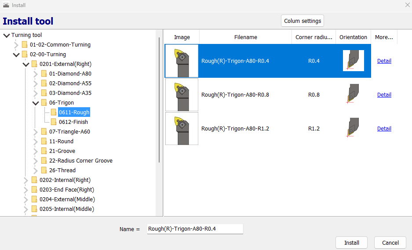Select the 0612-Finish tree item
The height and width of the screenshot is (250, 412).
tap(73, 122)
